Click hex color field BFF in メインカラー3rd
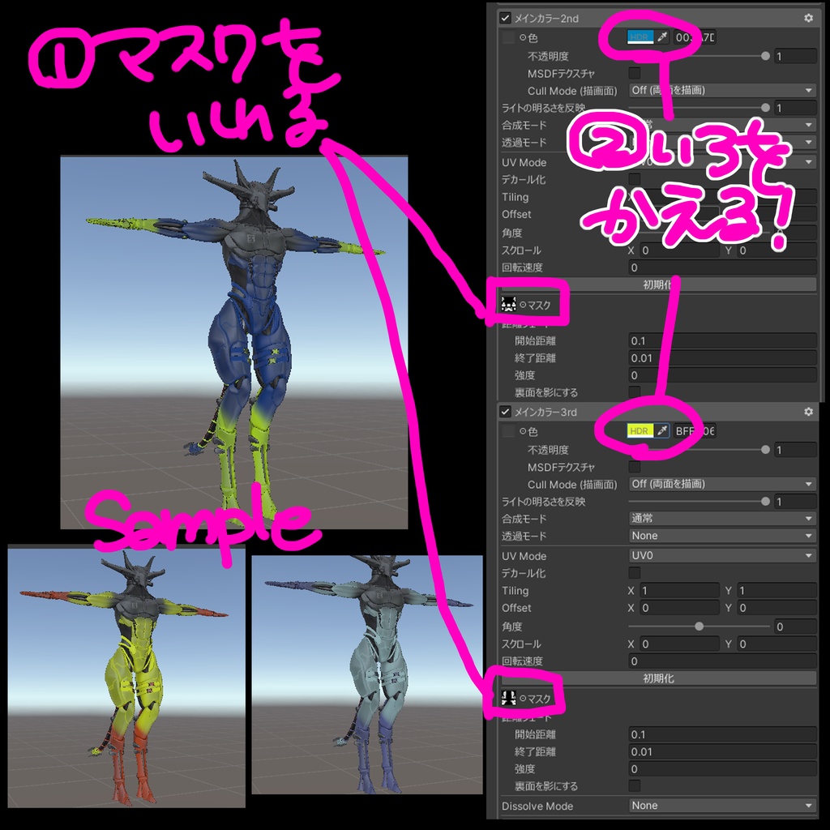The image size is (830, 830). point(695,431)
